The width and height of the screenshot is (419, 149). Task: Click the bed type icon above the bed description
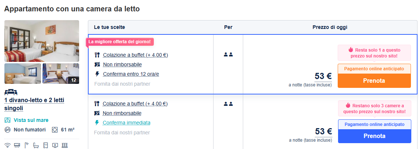coord(11,92)
